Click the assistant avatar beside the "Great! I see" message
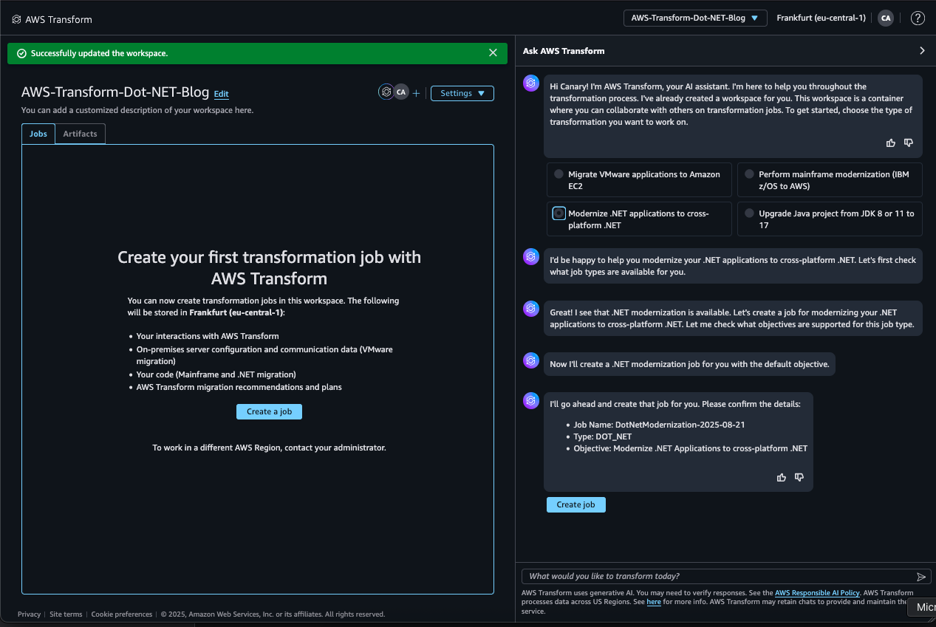Screen dimensions: 936x627 click(x=531, y=309)
